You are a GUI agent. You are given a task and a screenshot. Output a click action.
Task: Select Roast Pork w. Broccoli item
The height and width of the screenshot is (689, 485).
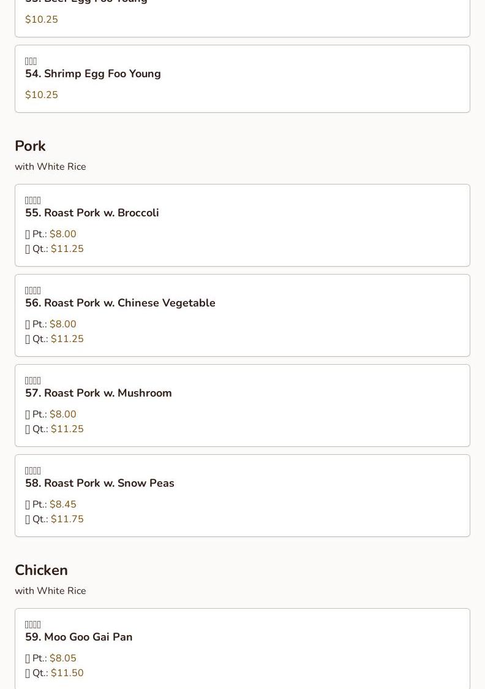(x=92, y=213)
